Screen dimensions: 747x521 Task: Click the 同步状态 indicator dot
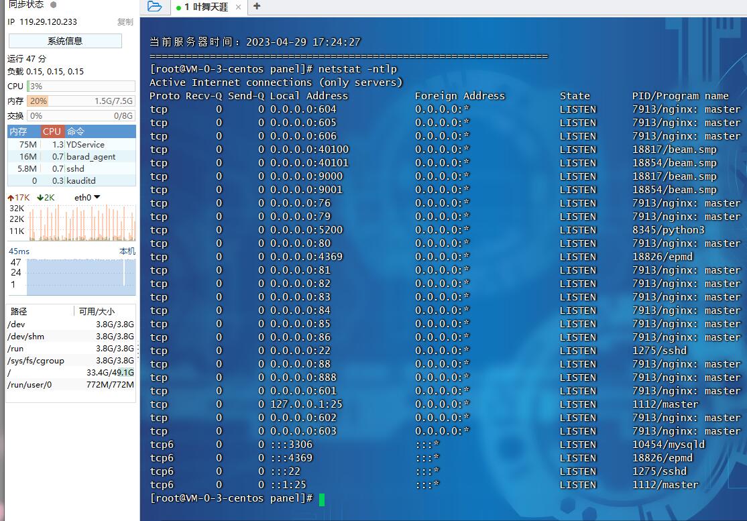point(54,5)
